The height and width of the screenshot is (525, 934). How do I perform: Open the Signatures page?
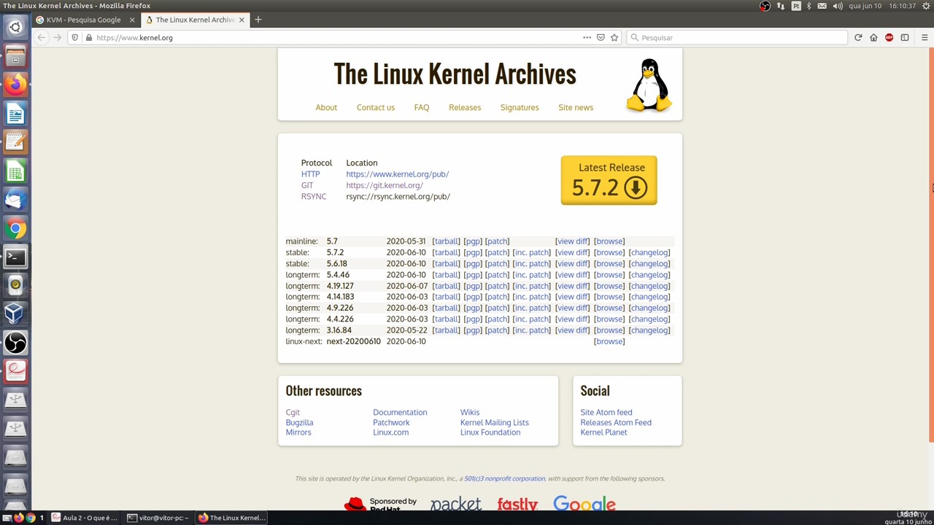click(520, 107)
